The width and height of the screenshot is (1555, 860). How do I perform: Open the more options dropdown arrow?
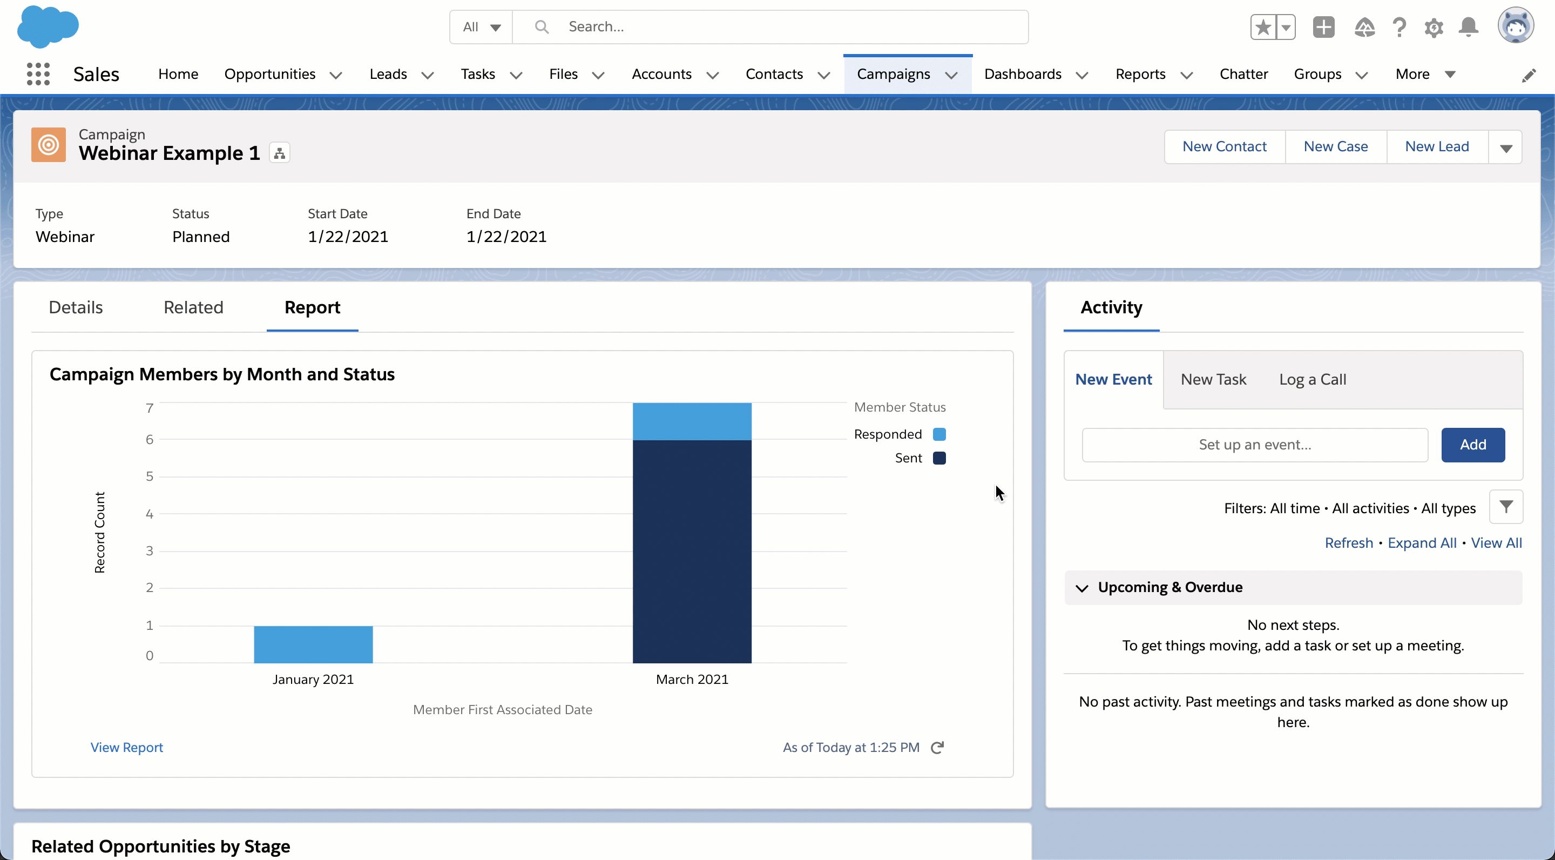1506,147
